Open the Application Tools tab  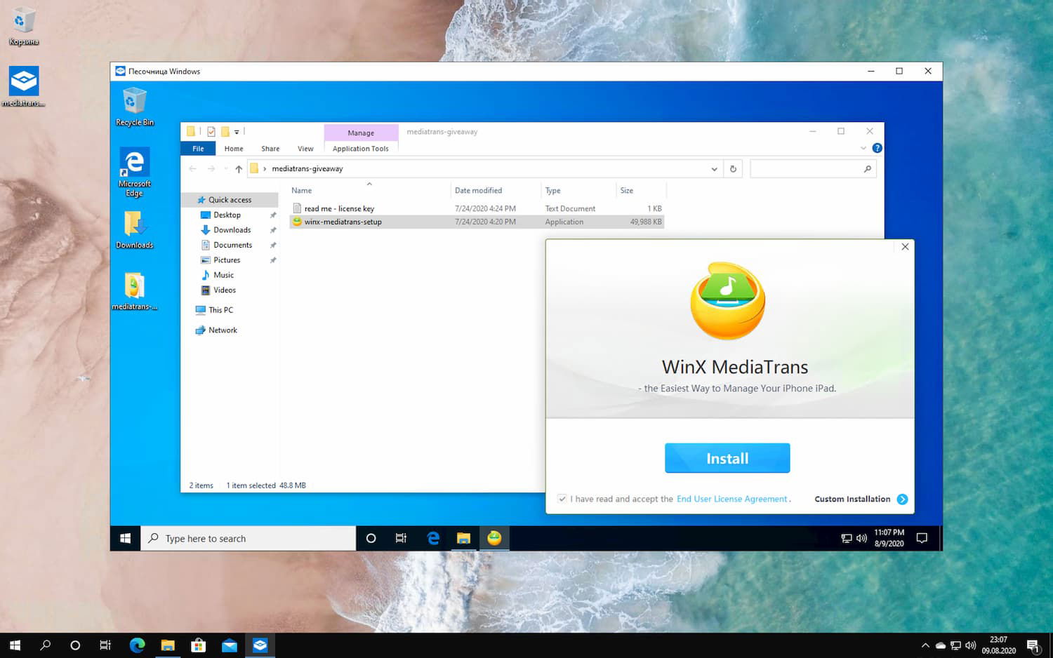coord(360,149)
